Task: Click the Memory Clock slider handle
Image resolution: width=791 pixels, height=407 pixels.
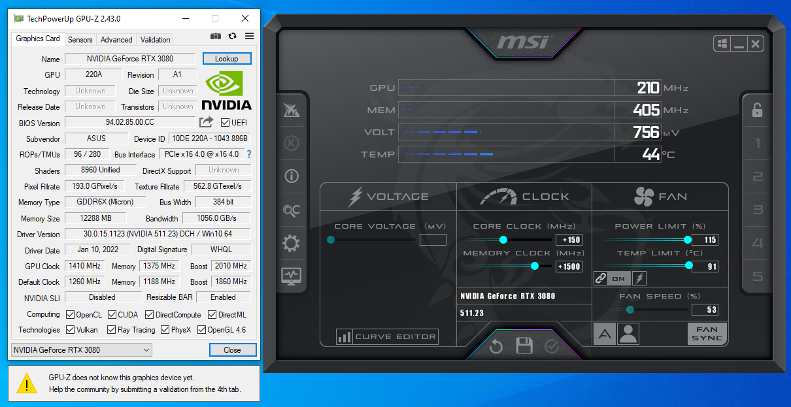Action: 535,266
